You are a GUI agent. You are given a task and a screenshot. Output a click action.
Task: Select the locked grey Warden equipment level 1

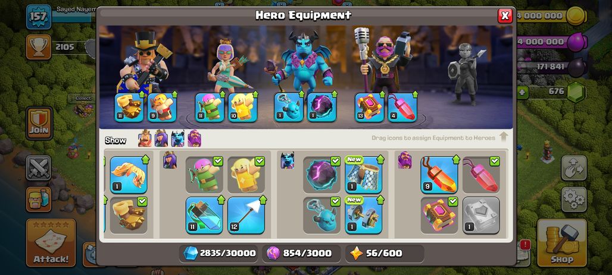[481, 215]
